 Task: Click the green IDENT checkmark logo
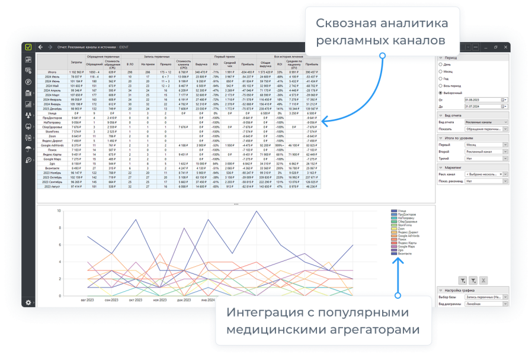28,47
